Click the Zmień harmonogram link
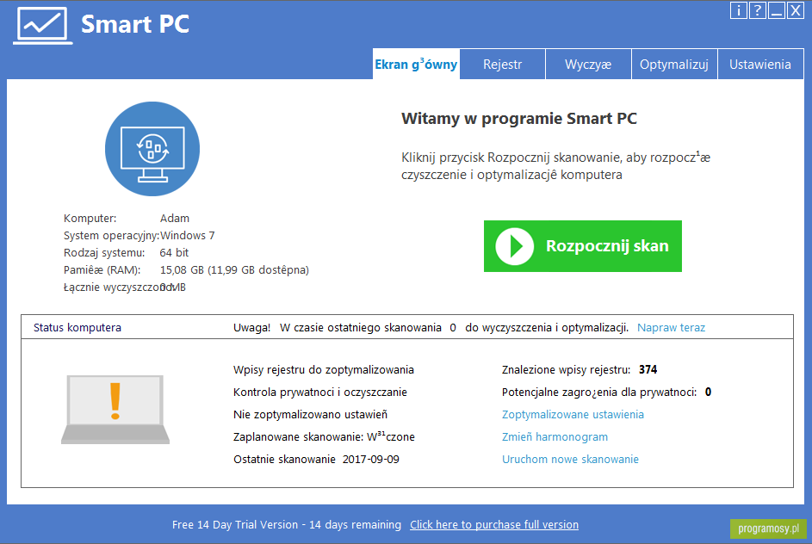Image resolution: width=812 pixels, height=544 pixels. click(x=555, y=437)
